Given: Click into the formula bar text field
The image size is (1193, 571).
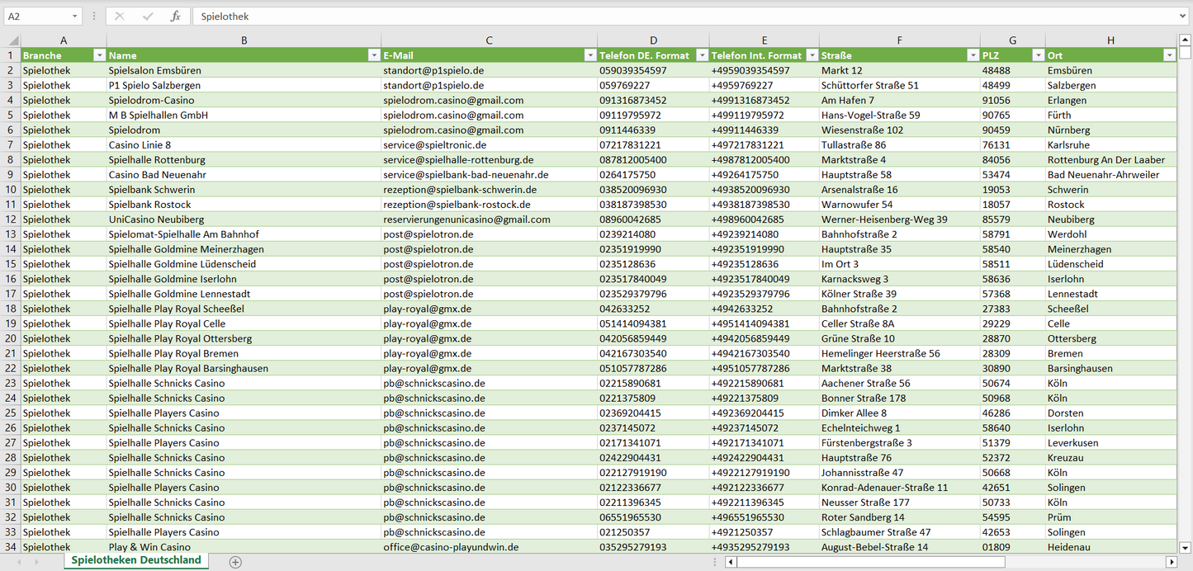Looking at the screenshot, I should point(660,17).
